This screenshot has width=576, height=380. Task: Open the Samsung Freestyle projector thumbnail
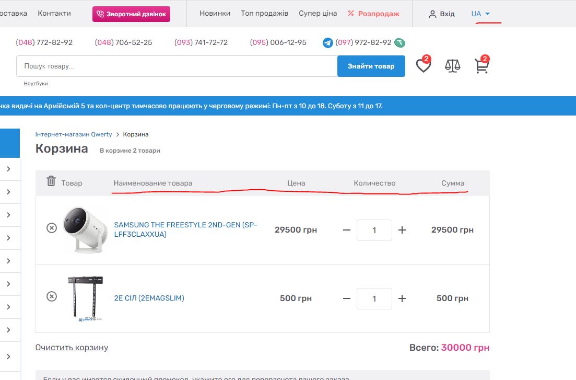[84, 229]
